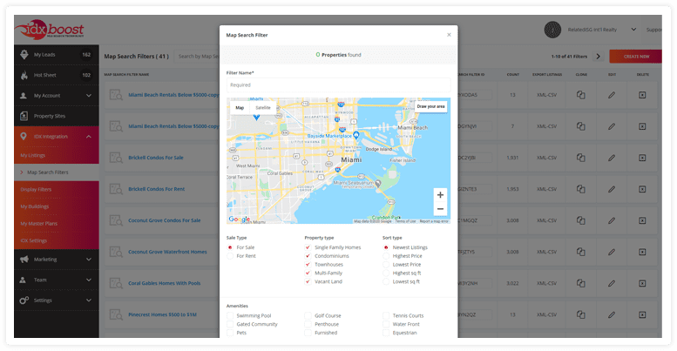Screen dimensions: 677x351
Task: Enable Water Front amenity
Action: point(386,324)
